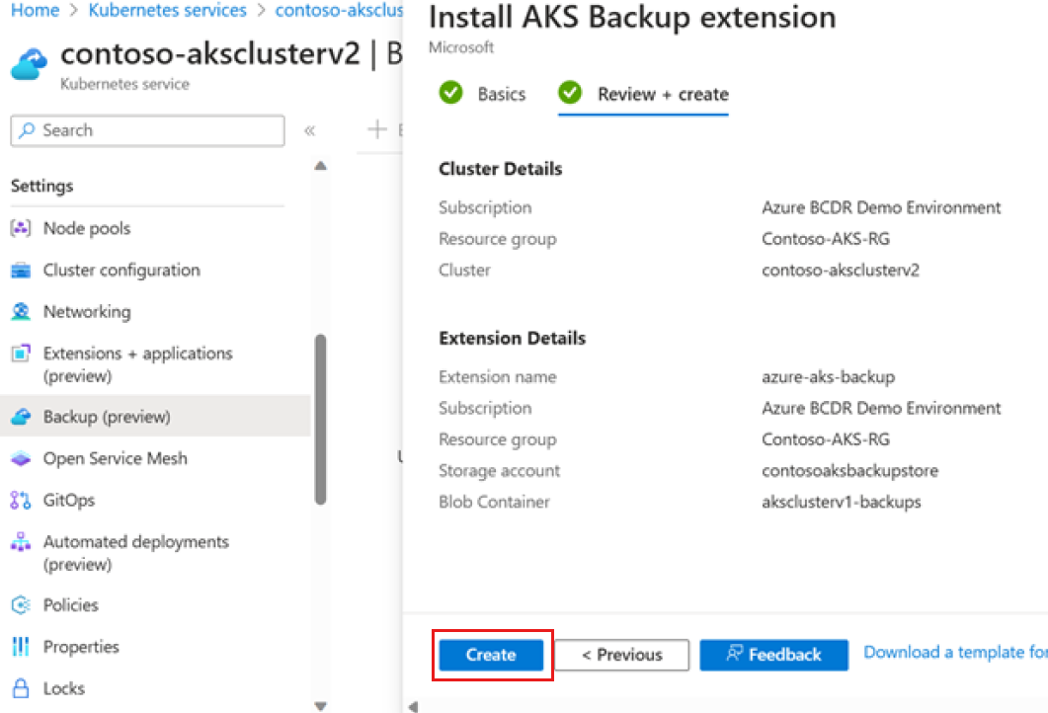Image resolution: width=1048 pixels, height=713 pixels.
Task: Click the Download a template link
Action: pyautogui.click(x=954, y=652)
